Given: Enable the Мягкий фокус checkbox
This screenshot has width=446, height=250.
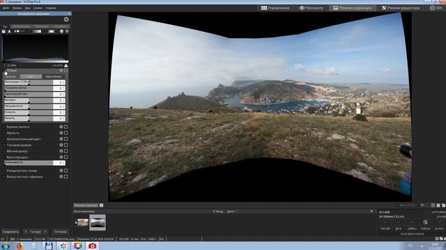Looking at the screenshot, I should pyautogui.click(x=66, y=151).
